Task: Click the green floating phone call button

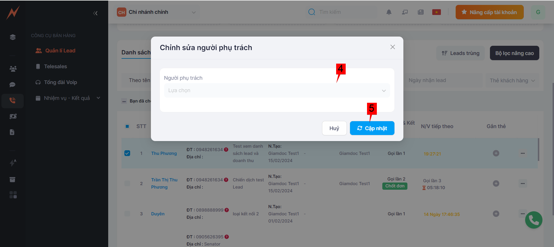Action: click(x=534, y=220)
